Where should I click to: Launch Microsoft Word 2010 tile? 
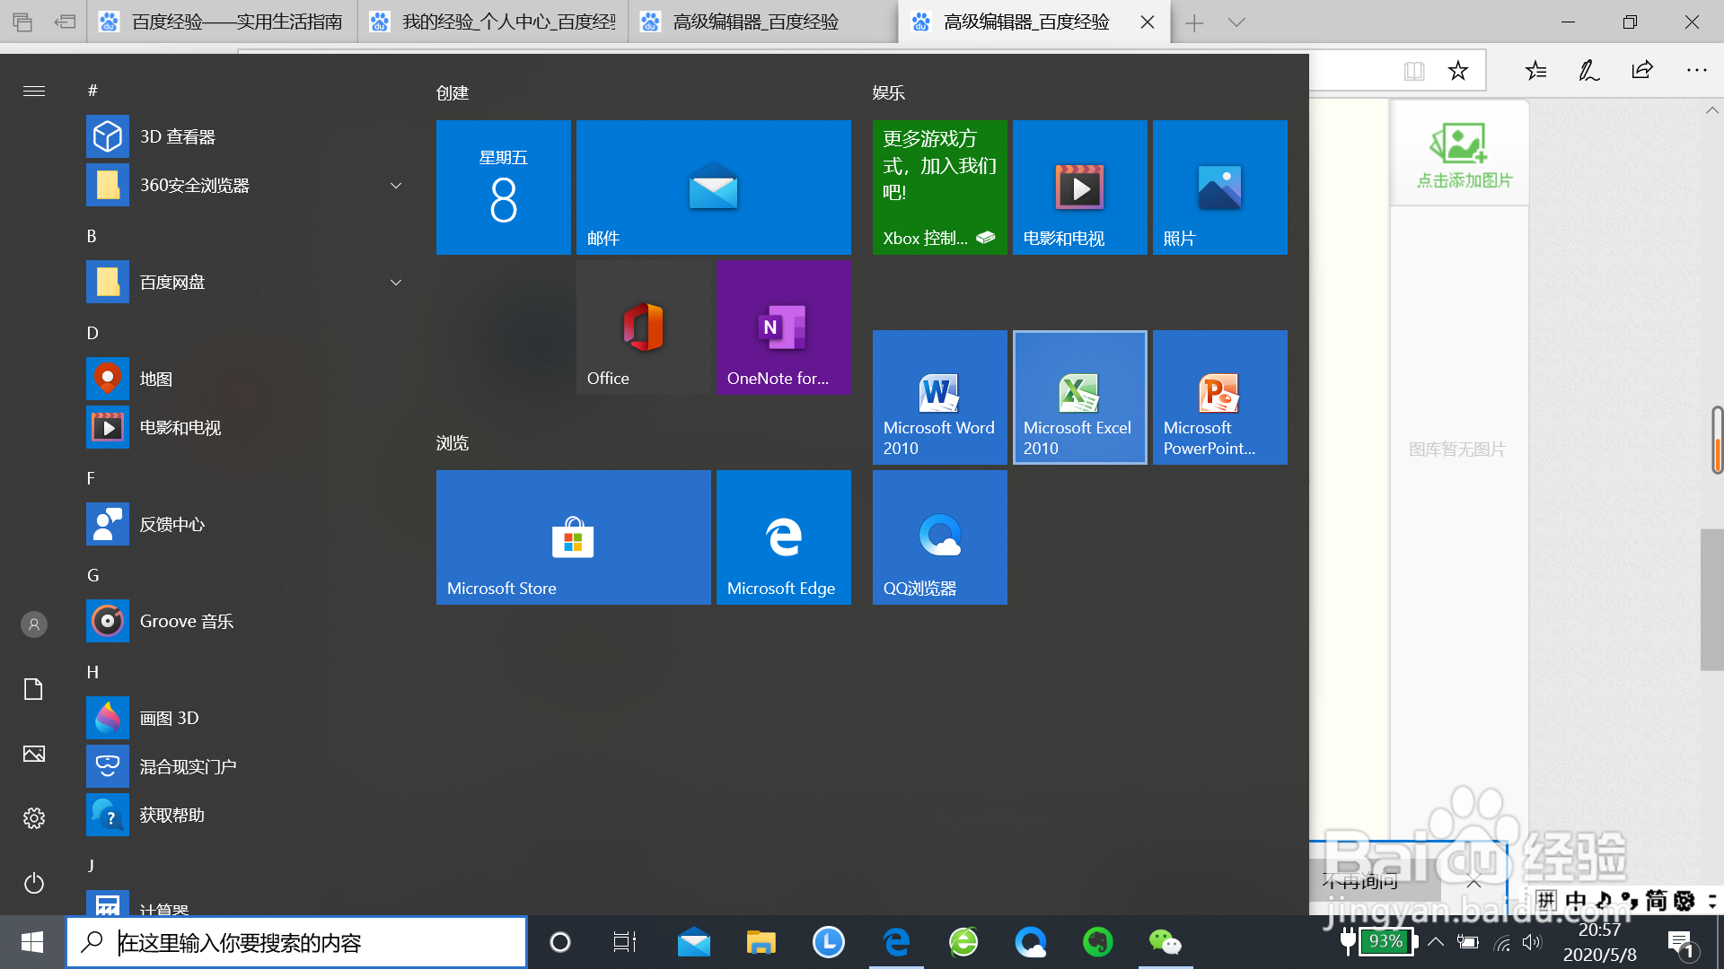tap(939, 397)
